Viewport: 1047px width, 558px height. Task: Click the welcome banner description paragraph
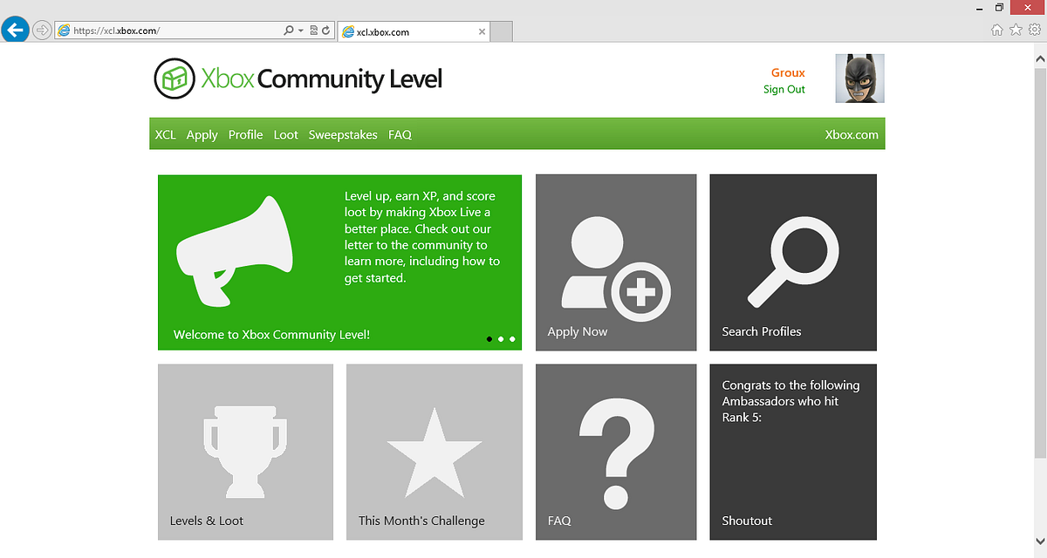[x=422, y=237]
